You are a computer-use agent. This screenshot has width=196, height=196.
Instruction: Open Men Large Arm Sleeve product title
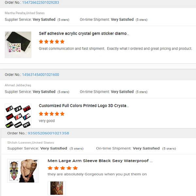pos(100,161)
